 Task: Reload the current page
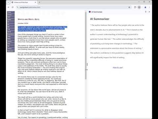click(13, 7)
